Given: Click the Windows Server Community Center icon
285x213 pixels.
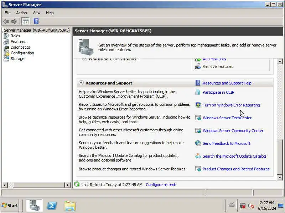Looking at the screenshot, I should pyautogui.click(x=198, y=131).
